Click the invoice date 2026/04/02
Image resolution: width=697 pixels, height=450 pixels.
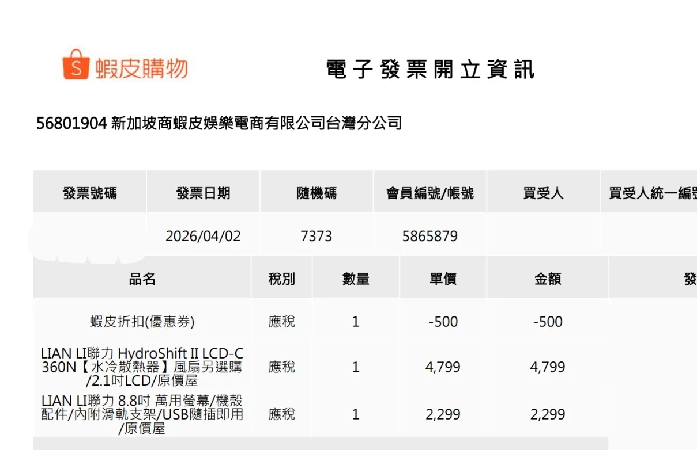point(203,236)
